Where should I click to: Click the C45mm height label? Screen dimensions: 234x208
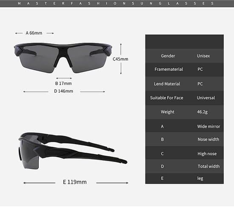coord(120,59)
